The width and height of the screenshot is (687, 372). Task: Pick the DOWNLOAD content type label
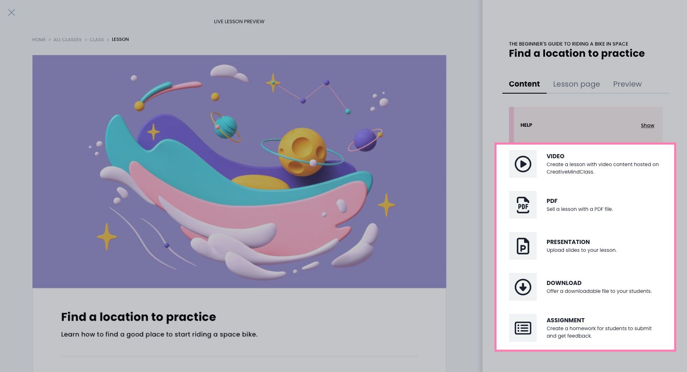[x=564, y=283]
